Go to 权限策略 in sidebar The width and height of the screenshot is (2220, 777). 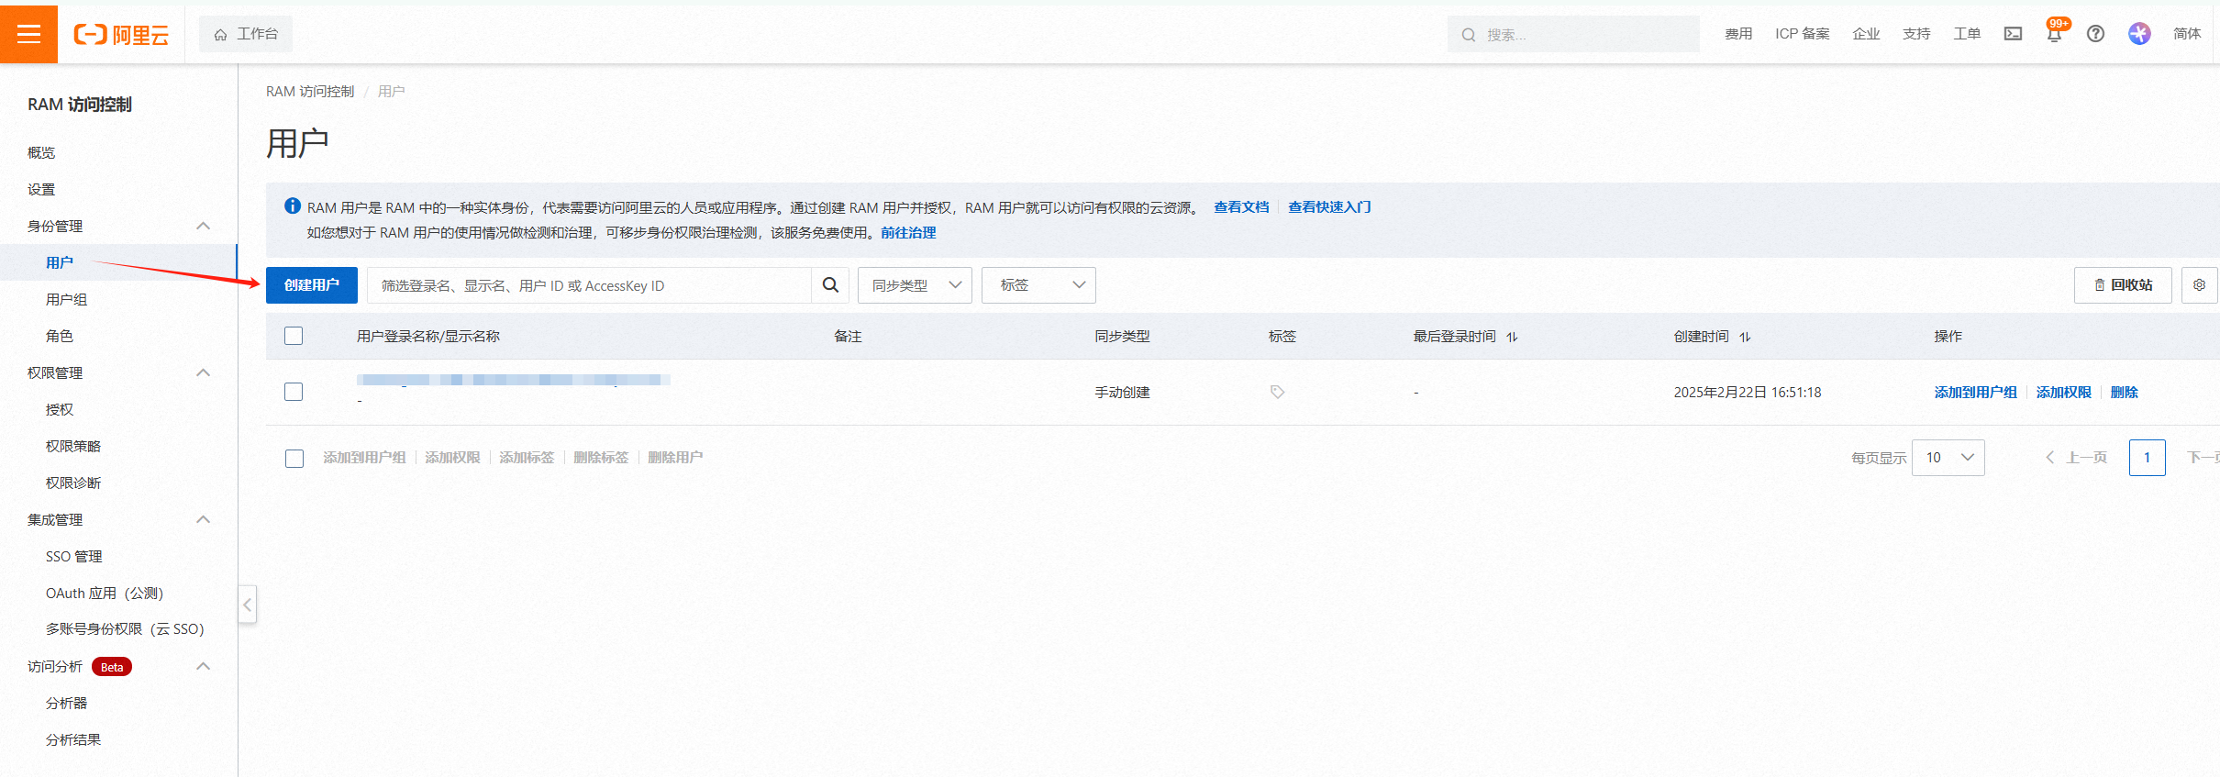pyautogui.click(x=73, y=446)
